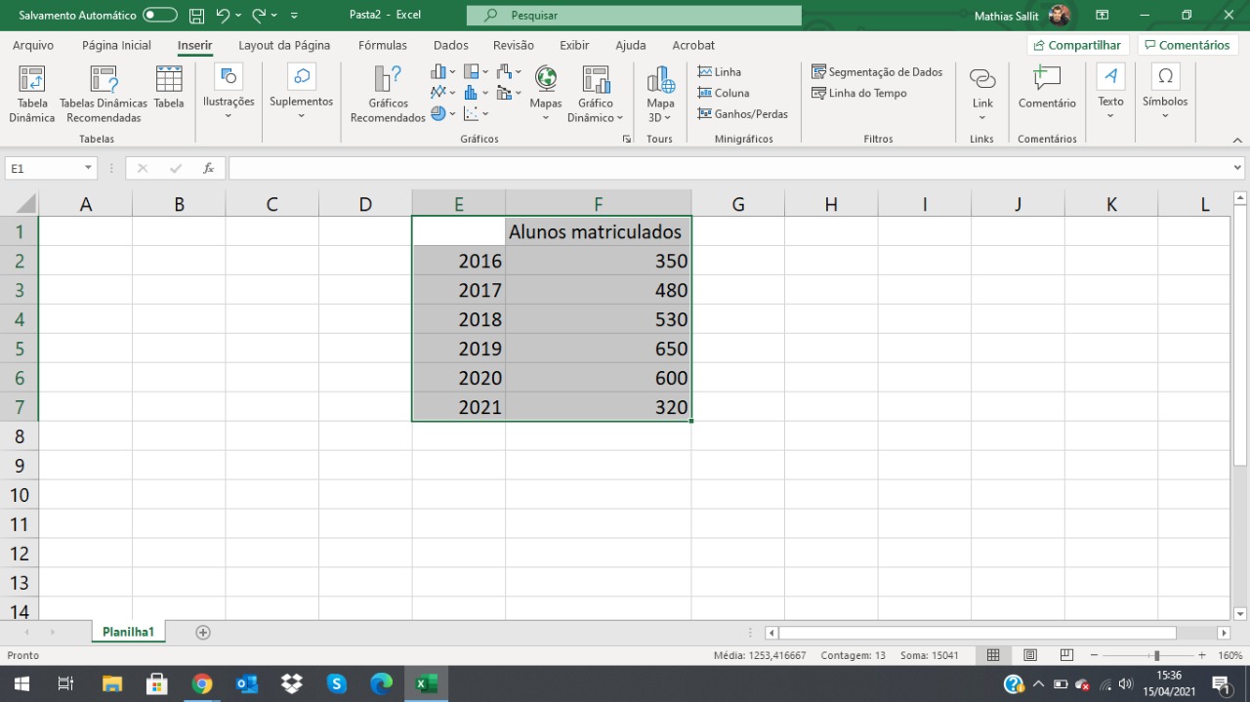1250x702 pixels.
Task: Select column header G
Action: 737,203
